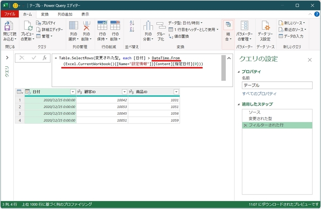Viewport: 321px width, 209px height.
Task: Delete the フィルターされた行 step via X
Action: [245, 125]
